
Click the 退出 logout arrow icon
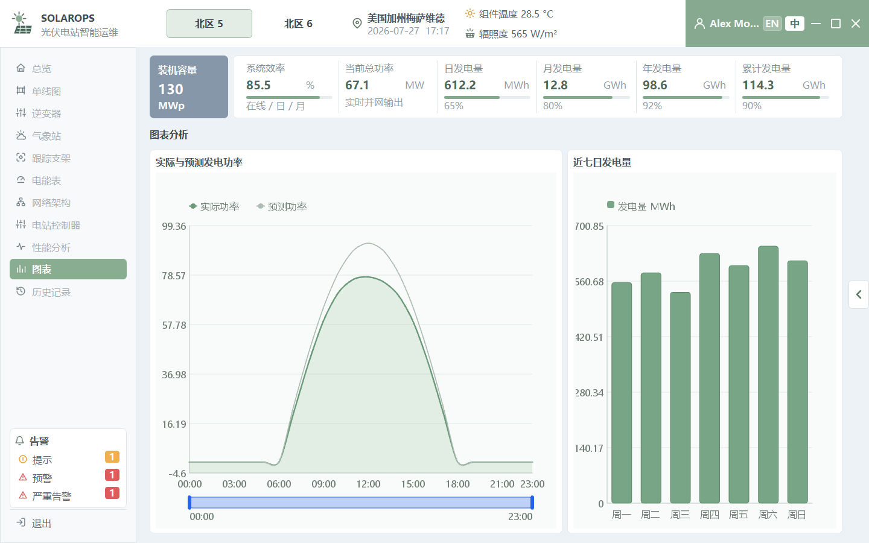coord(21,522)
